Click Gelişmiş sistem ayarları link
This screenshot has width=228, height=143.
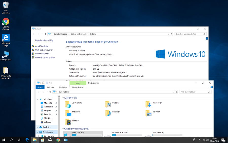click(x=45, y=57)
